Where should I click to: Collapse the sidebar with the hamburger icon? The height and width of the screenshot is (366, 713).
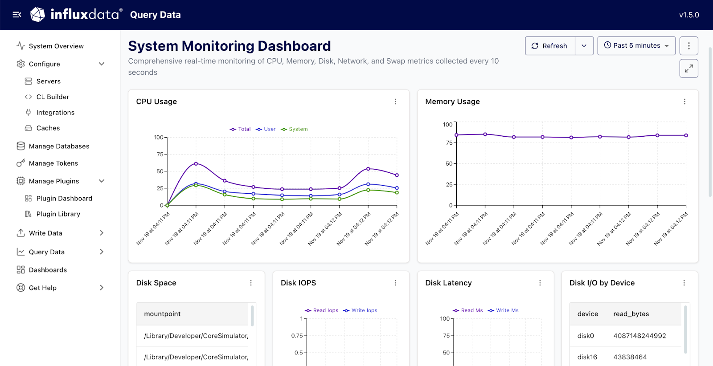pos(17,15)
